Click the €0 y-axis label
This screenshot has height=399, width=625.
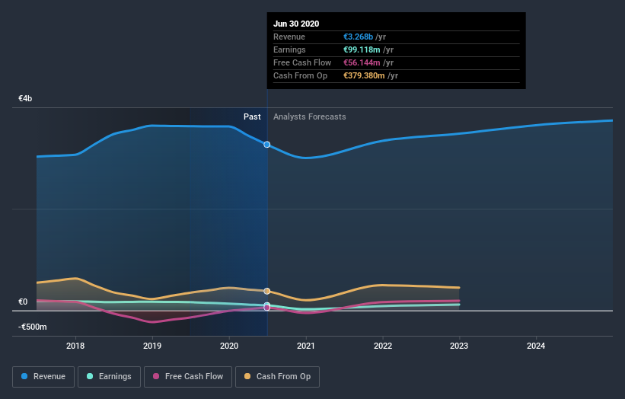click(23, 302)
